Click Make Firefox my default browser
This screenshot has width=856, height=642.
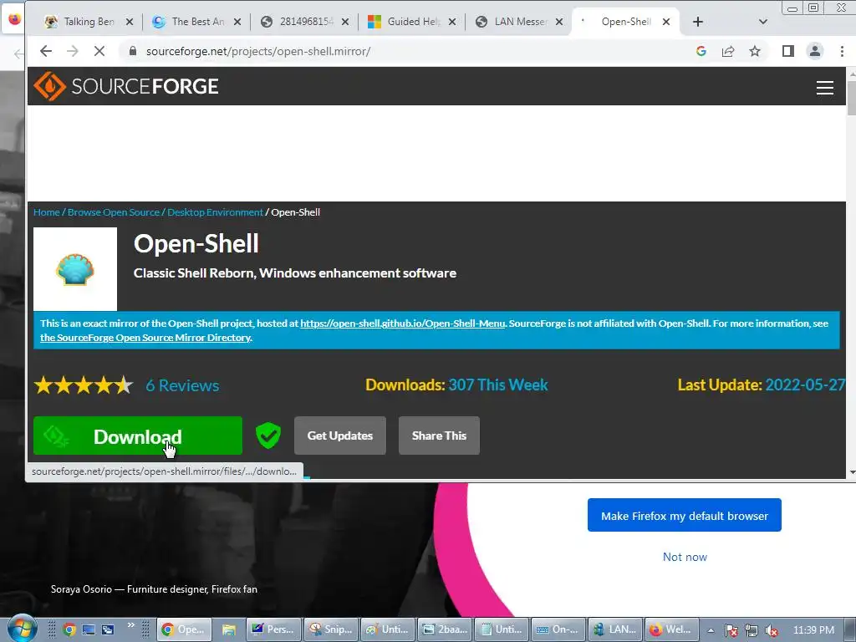[685, 515]
